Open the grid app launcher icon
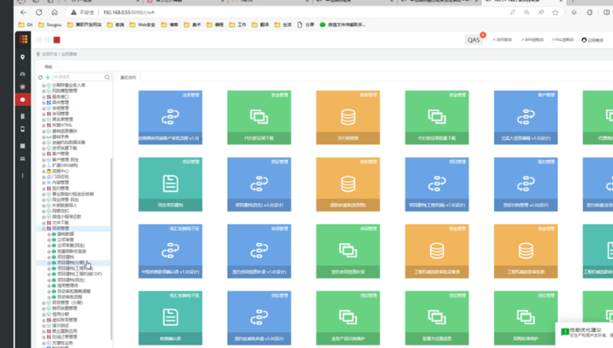Image resolution: width=613 pixels, height=348 pixels. [23, 39]
